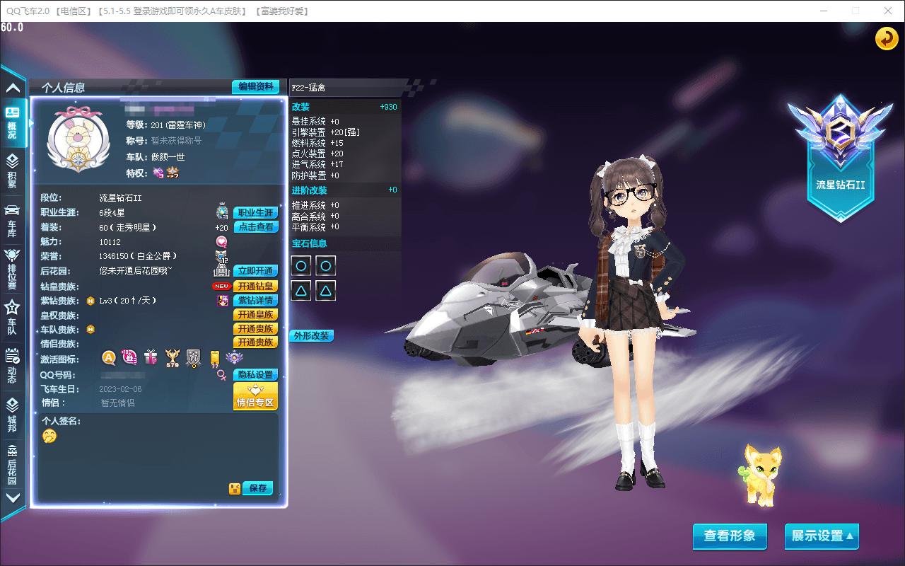Click the down chevron below the sidebar
Viewport: 905px width, 566px height.
click(x=13, y=497)
